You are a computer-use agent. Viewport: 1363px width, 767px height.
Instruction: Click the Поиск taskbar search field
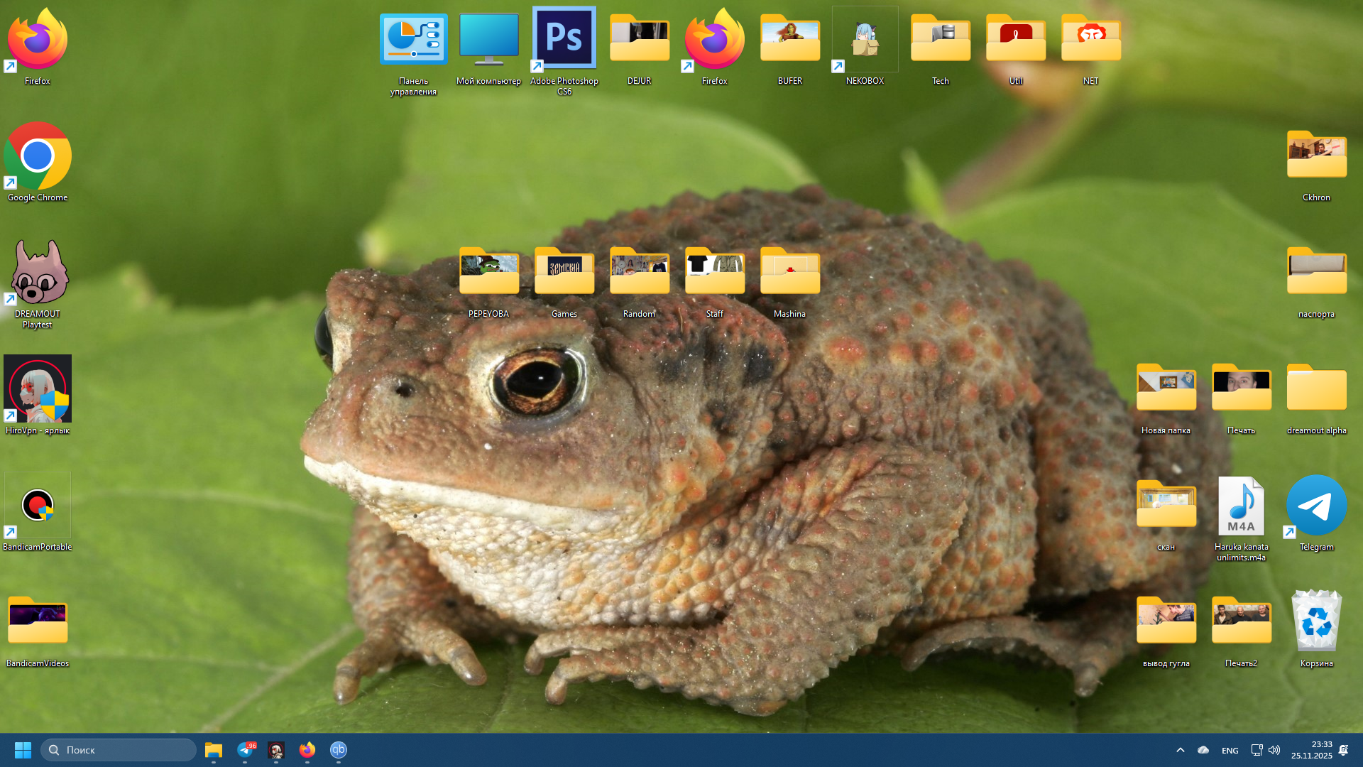point(119,750)
